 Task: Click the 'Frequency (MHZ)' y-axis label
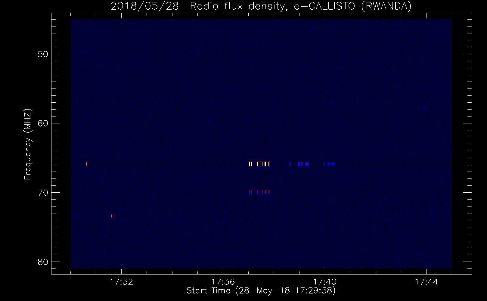[28, 144]
